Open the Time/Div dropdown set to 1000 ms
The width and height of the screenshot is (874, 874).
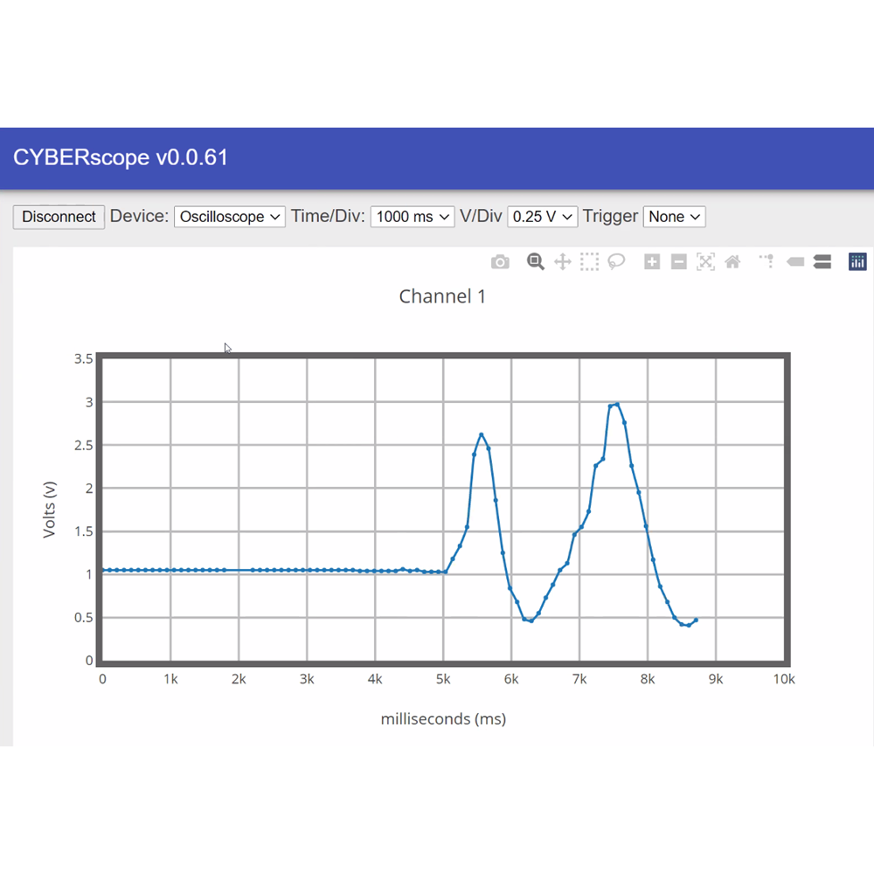413,216
